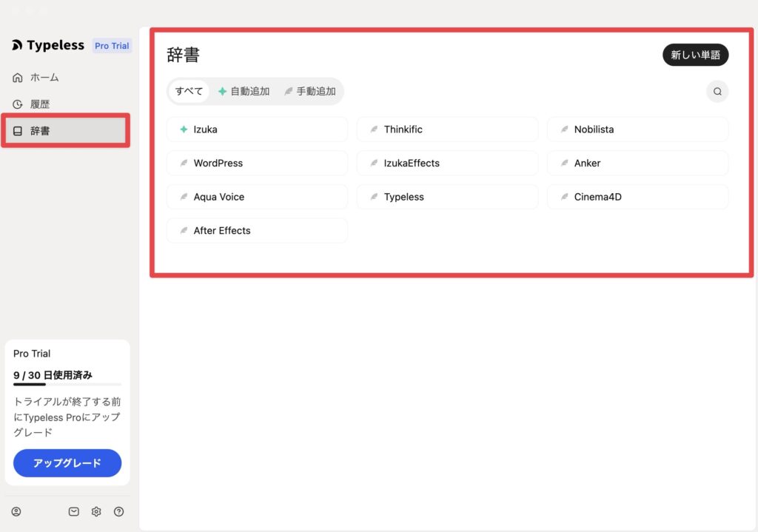Viewport: 758px width, 532px height.
Task: Click the search magnifier icon in dictionary
Action: point(717,92)
